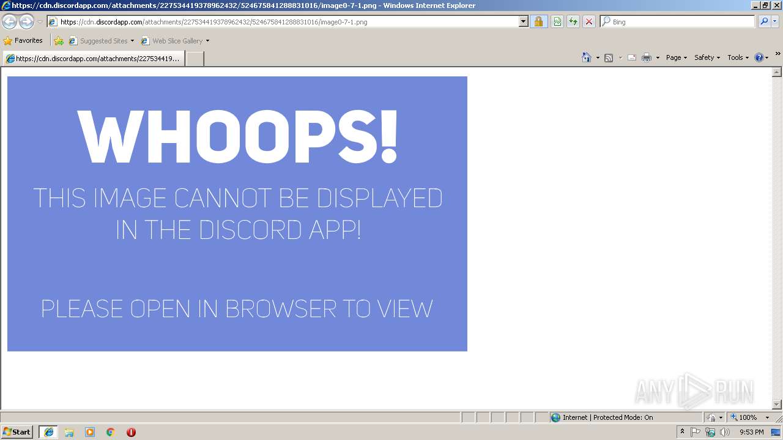The image size is (783, 440).
Task: Open the Suggested Sites link
Action: (101, 41)
